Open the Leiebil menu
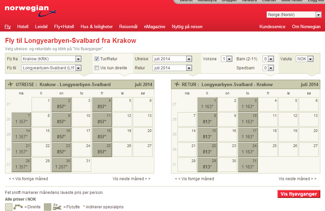 tap(41, 26)
